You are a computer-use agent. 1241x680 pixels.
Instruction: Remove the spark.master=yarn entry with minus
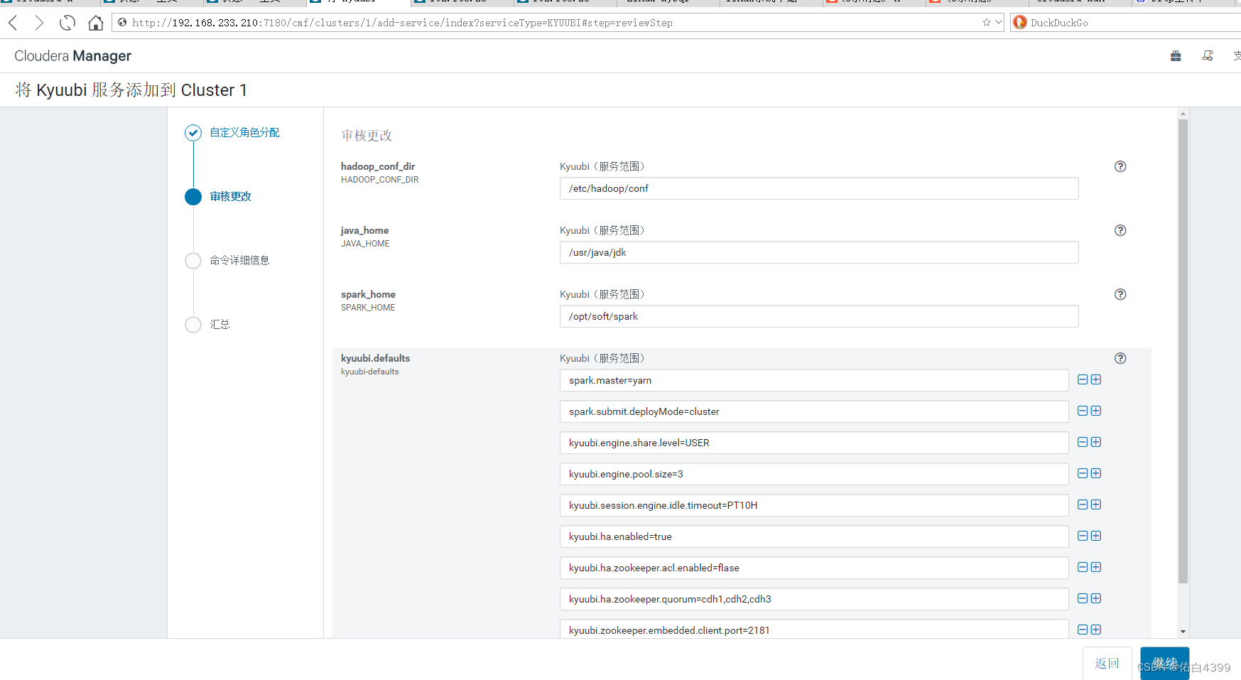point(1082,379)
